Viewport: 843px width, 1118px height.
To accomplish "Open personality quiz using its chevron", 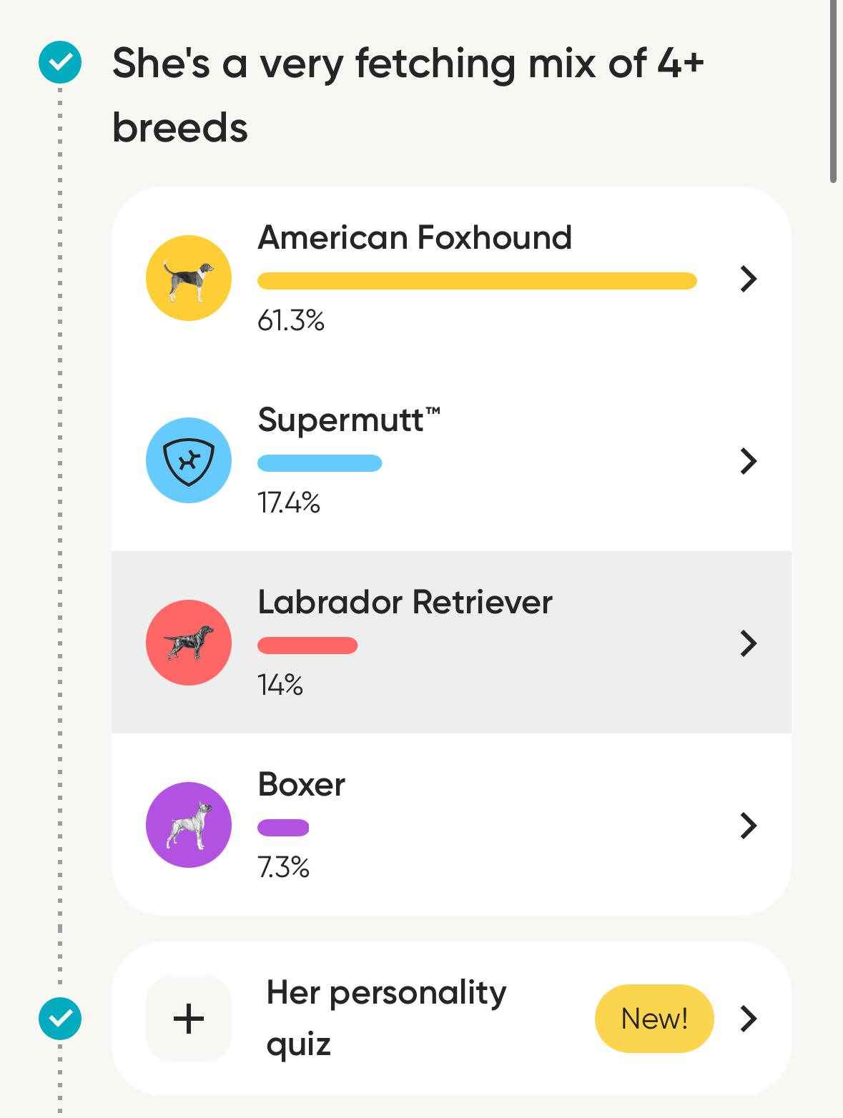I will [748, 1019].
